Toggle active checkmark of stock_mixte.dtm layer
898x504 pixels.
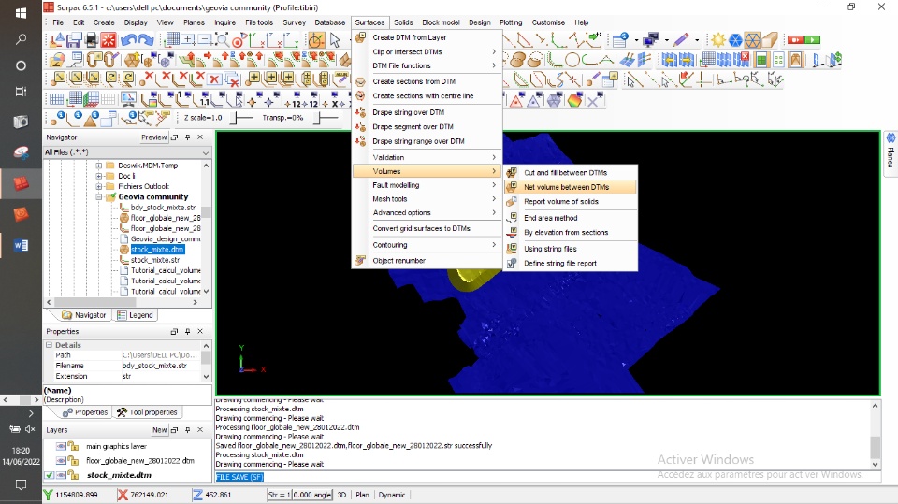(x=50, y=475)
